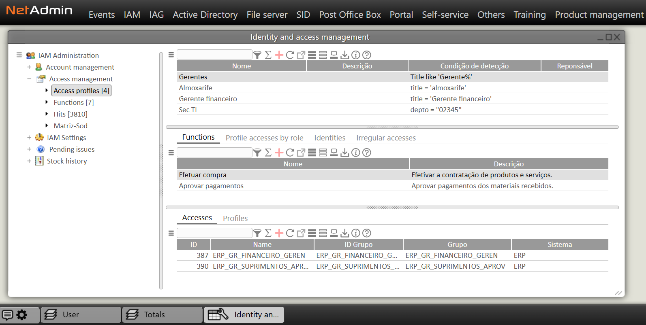Expand the Account management node
This screenshot has height=325, width=646.
point(29,67)
